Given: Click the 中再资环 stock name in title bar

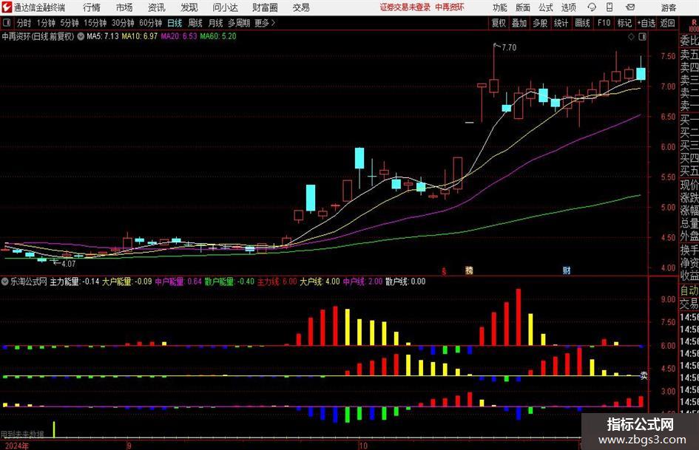Looking at the screenshot, I should pyautogui.click(x=450, y=7).
